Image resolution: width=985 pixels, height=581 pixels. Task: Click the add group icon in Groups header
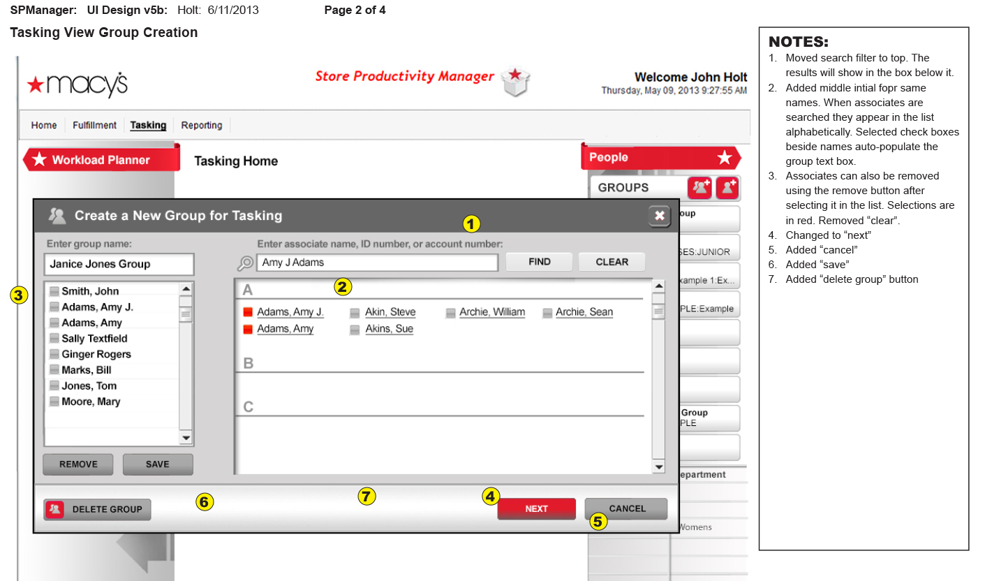(699, 187)
